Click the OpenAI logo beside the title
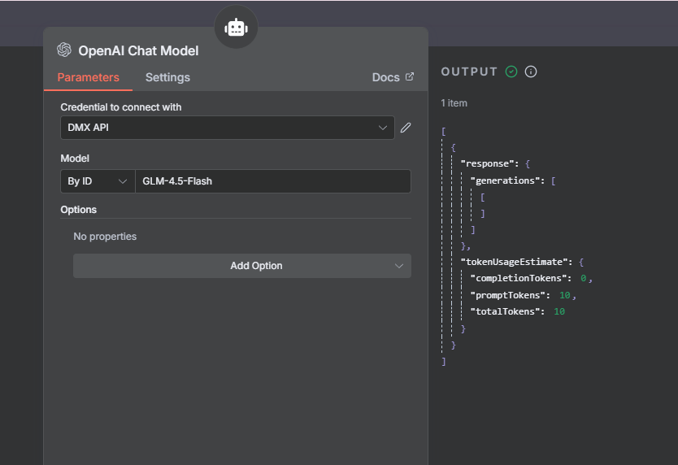The width and height of the screenshot is (678, 465). [64, 50]
